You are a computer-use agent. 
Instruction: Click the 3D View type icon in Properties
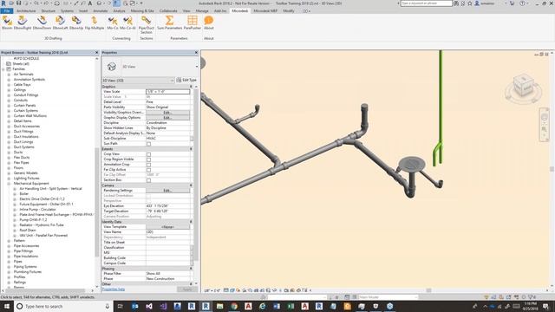pos(112,67)
